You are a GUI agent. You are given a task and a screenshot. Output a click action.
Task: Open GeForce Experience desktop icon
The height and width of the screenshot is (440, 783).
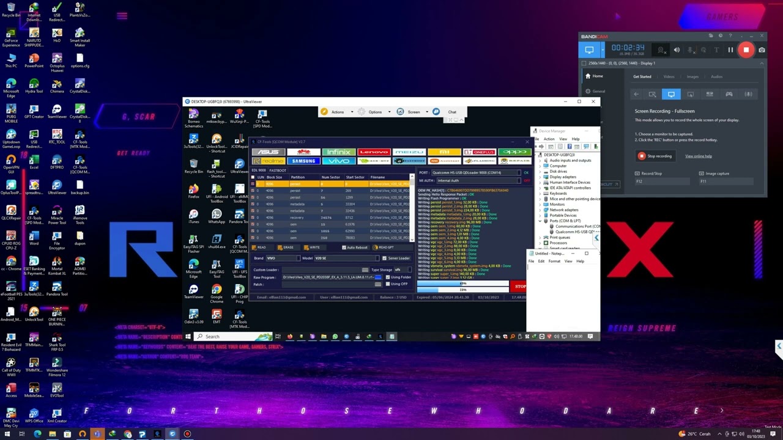pyautogui.click(x=11, y=36)
